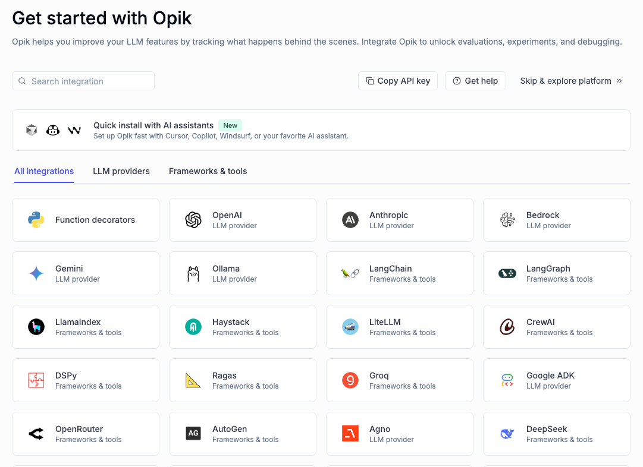Click the CrewAI integration icon
This screenshot has width=643, height=467.
coord(507,327)
